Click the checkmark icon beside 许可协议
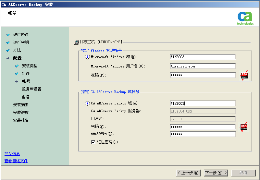Image resolution: width=260 pixels, height=180 pixels. (x=8, y=35)
